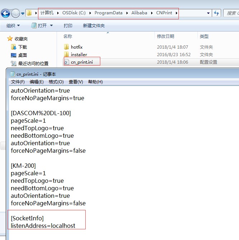Image resolution: width=239 pixels, height=240 pixels.
Task: Open the 格式(O) menu in Notepad
Action: pyautogui.click(x=56, y=82)
